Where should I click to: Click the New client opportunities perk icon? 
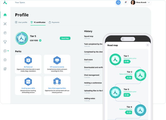click(57, 81)
